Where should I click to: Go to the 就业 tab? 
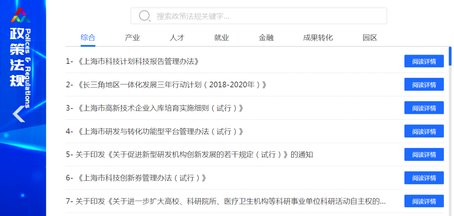[x=222, y=38]
